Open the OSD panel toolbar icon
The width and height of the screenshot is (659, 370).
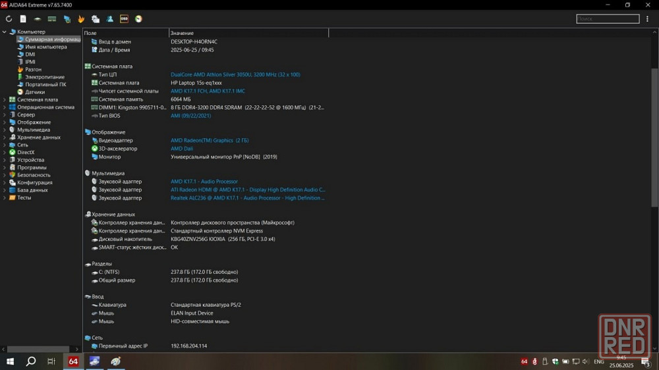click(124, 19)
